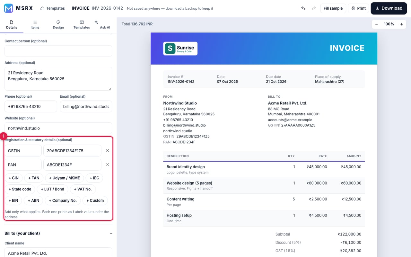
Task: Click the Print button
Action: [358, 8]
